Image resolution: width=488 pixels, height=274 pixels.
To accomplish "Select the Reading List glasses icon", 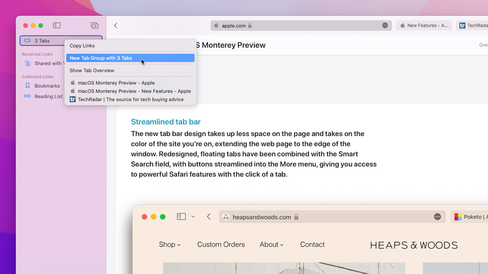I will tap(27, 96).
